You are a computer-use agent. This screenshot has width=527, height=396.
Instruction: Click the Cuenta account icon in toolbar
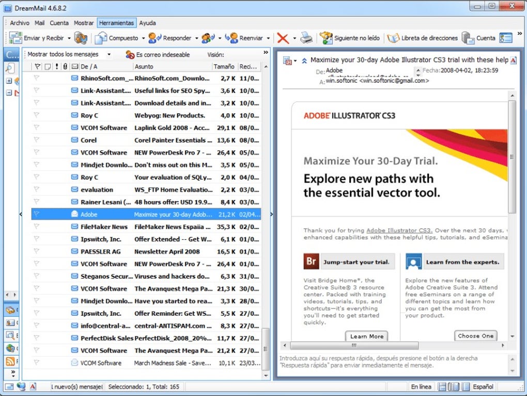tap(468, 38)
